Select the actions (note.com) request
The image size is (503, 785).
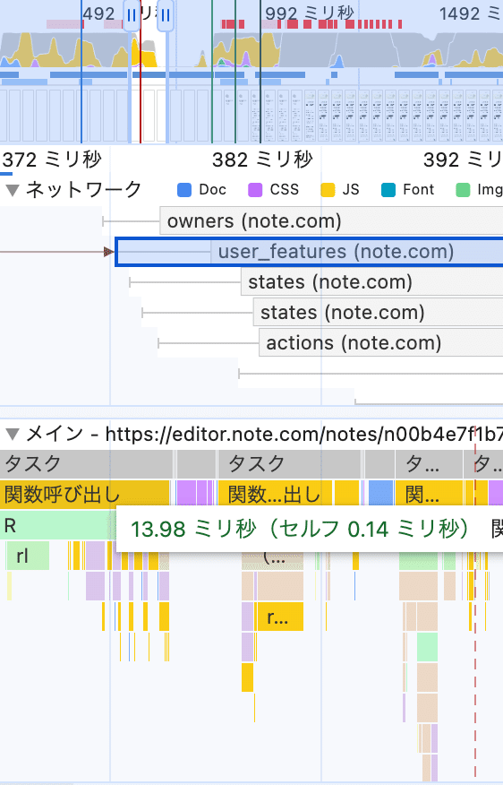pos(381,343)
